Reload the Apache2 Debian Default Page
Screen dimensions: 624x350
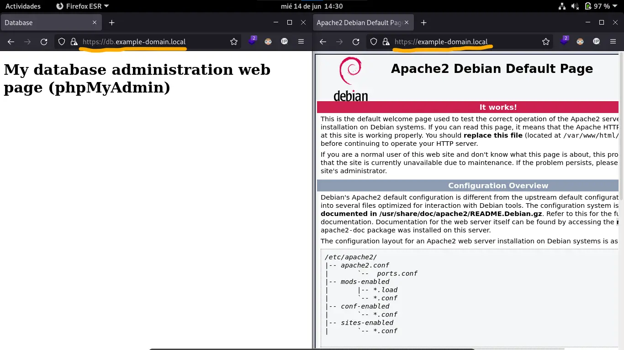[356, 41]
